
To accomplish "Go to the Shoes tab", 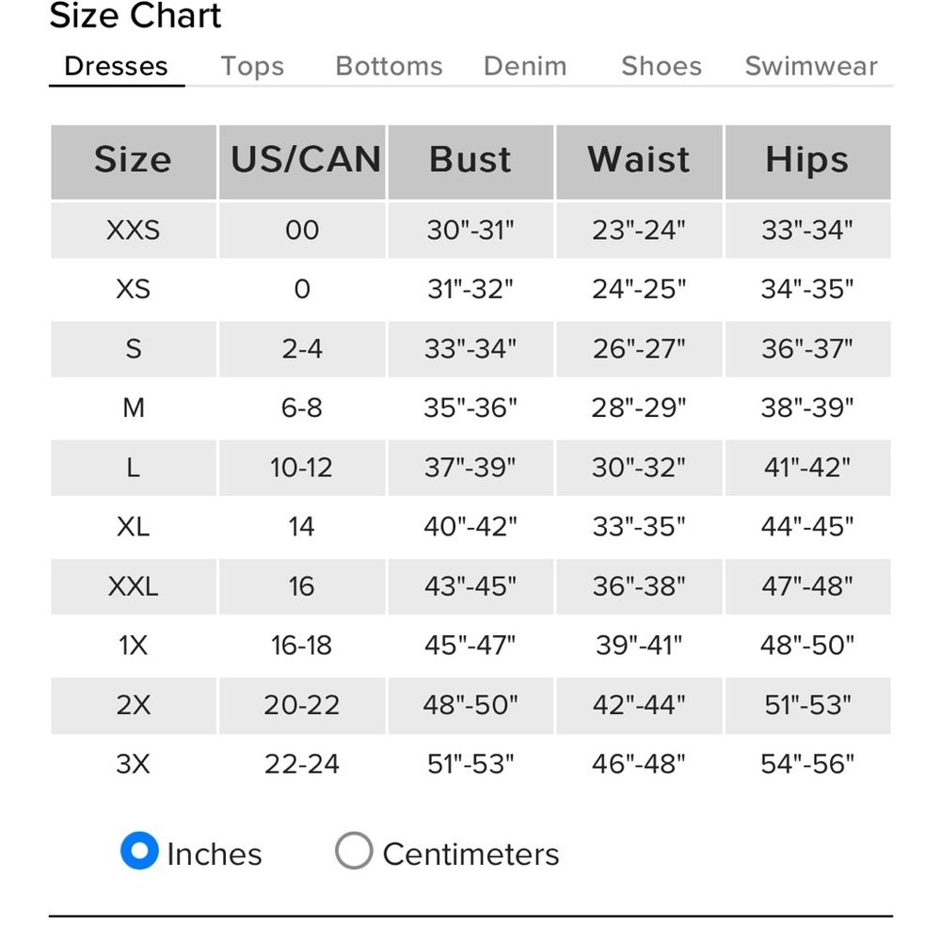I will point(662,67).
